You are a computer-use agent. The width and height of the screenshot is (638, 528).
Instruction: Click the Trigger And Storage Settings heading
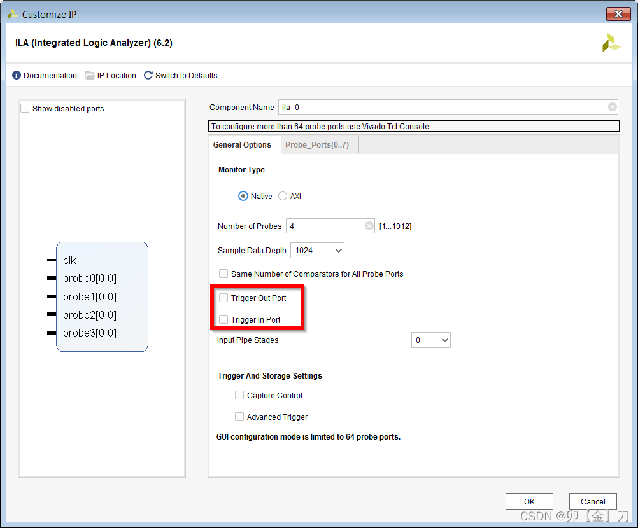(x=270, y=375)
